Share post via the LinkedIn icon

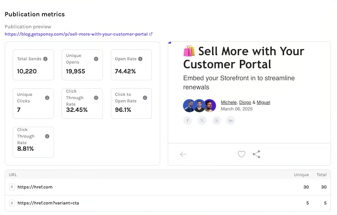pyautogui.click(x=230, y=121)
